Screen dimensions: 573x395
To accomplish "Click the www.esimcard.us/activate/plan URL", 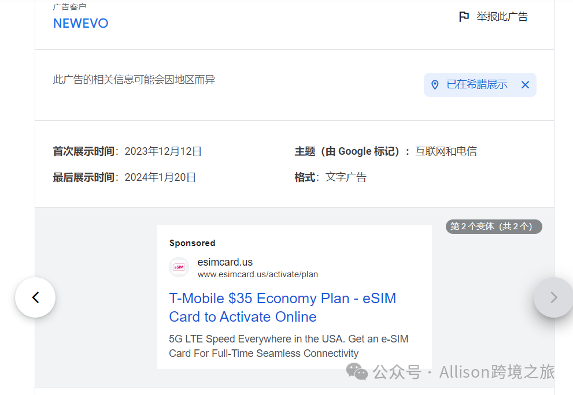I will (258, 274).
